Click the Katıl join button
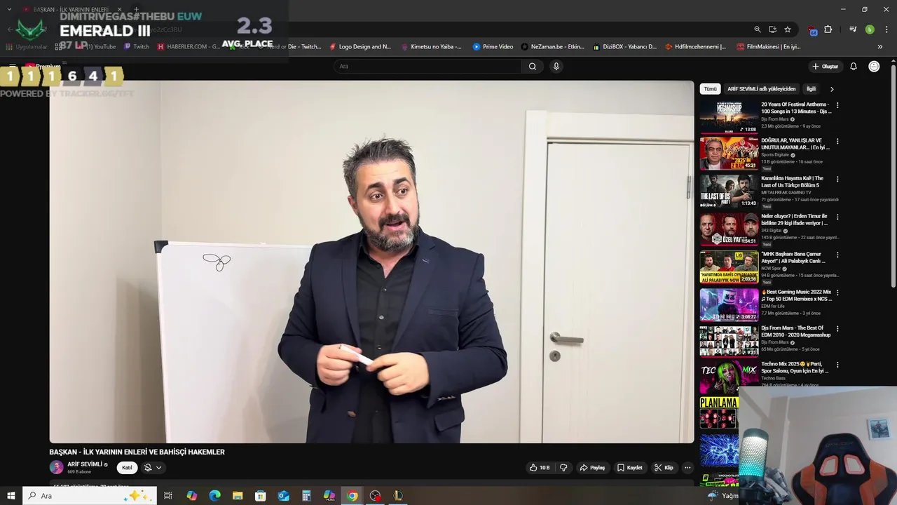897x505 pixels. click(x=127, y=468)
